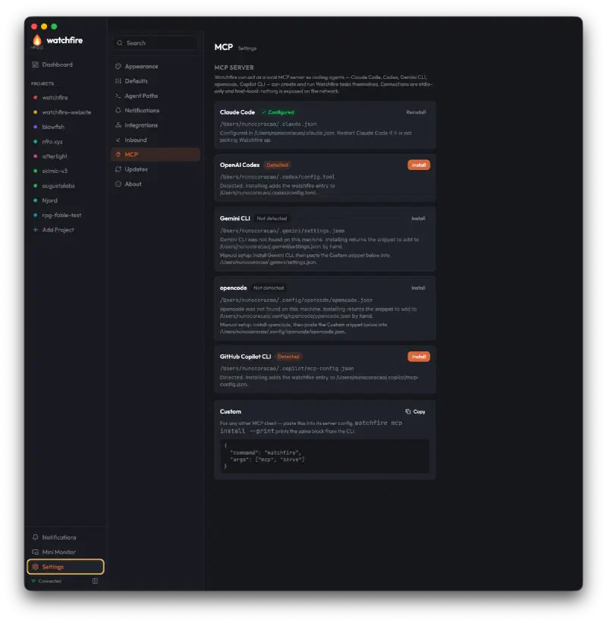Click the Defaults sliders icon

118,81
